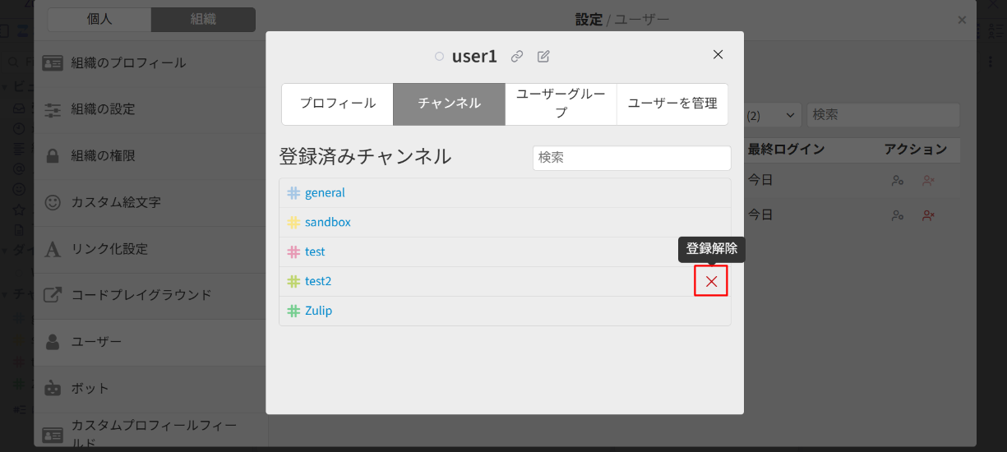Click the person icon for ユーザー
The width and height of the screenshot is (1007, 452).
point(53,341)
